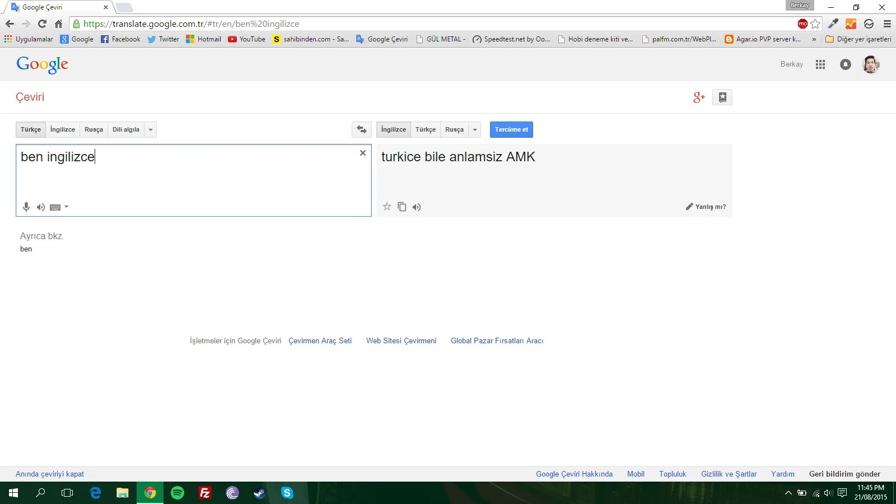Enable Dili algıla language detection

click(x=127, y=129)
